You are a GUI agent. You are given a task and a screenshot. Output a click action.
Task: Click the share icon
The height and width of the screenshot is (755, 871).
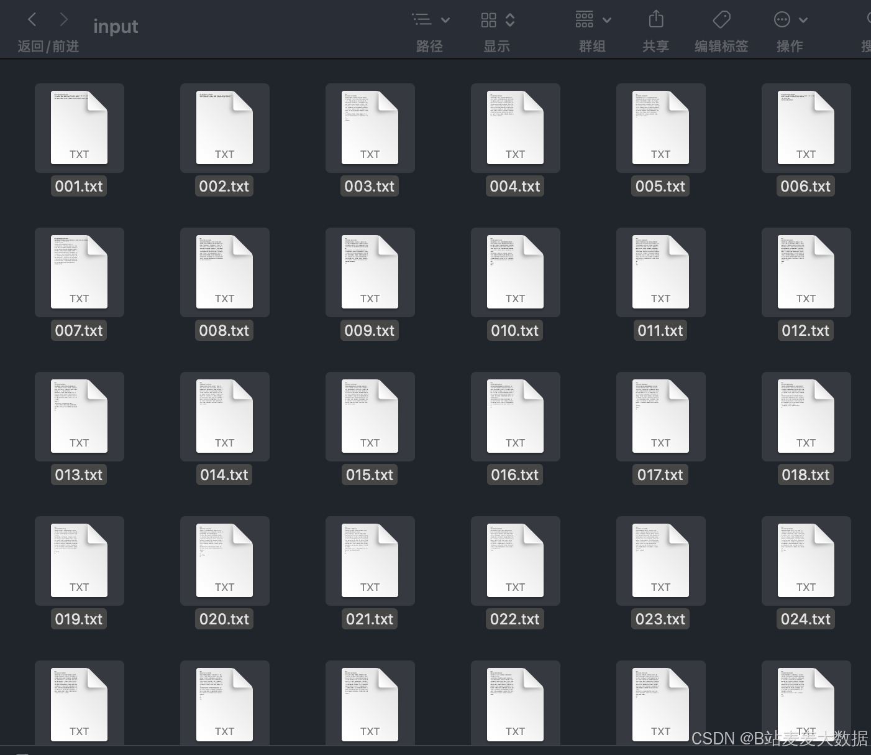(x=656, y=19)
